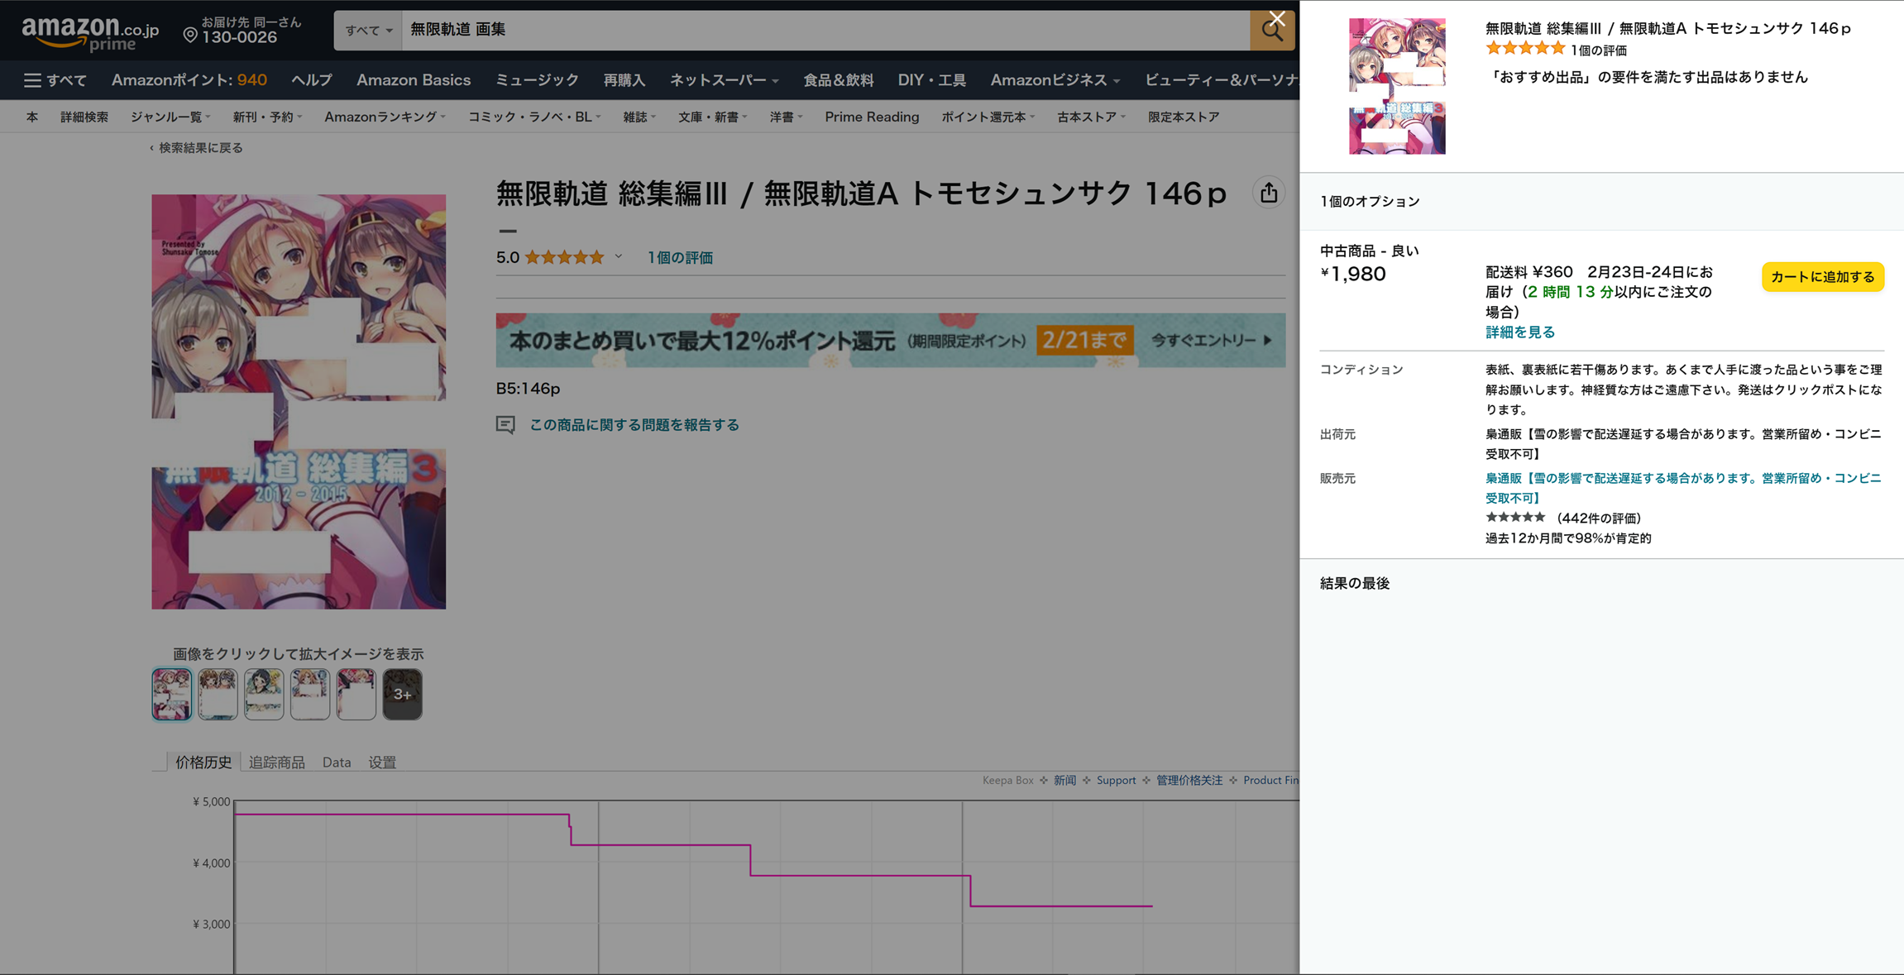The image size is (1904, 975).
Task: Click 詳細を見る delivery details link
Action: click(1519, 332)
